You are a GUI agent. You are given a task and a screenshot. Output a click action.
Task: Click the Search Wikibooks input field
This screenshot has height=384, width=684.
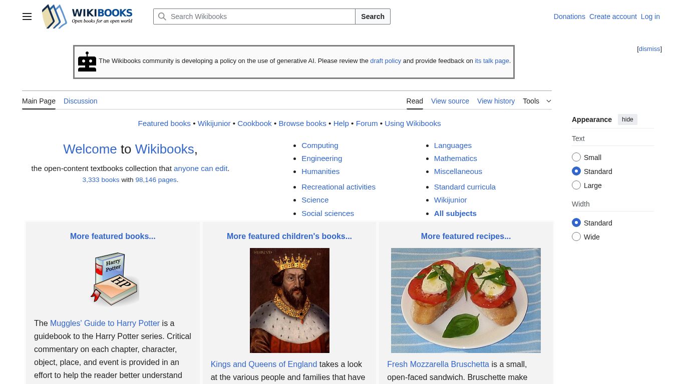click(x=260, y=16)
